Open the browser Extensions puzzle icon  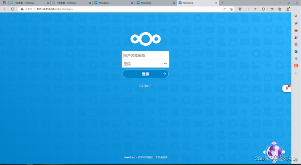[x=263, y=9]
